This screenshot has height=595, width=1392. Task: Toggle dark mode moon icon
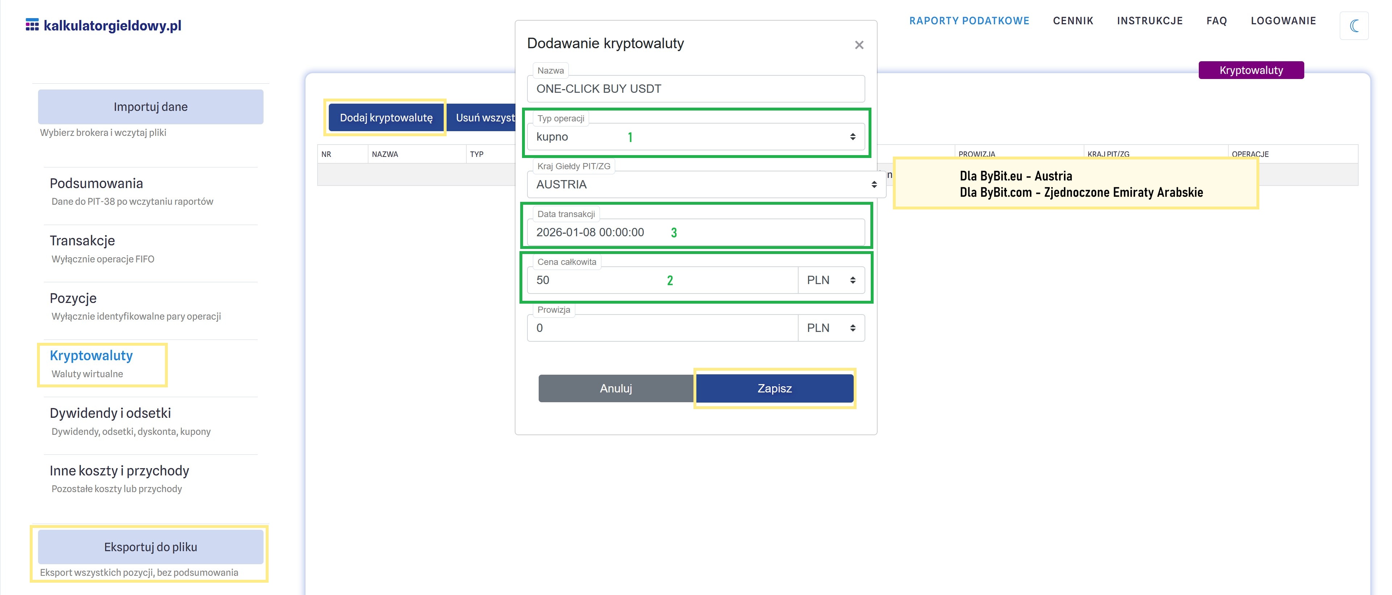[1354, 25]
